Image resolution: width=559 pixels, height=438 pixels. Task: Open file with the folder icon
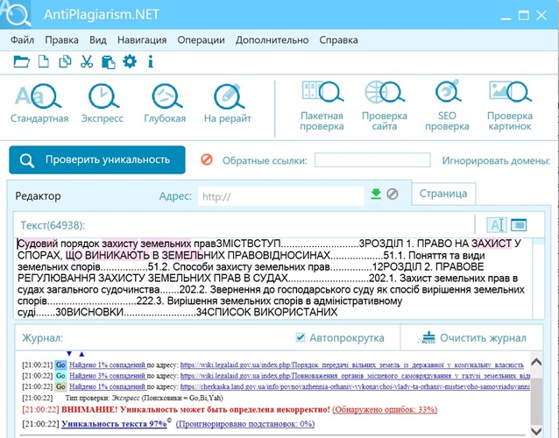[21, 61]
